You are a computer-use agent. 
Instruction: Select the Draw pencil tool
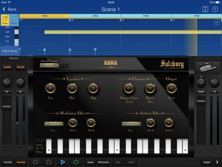coord(5,20)
